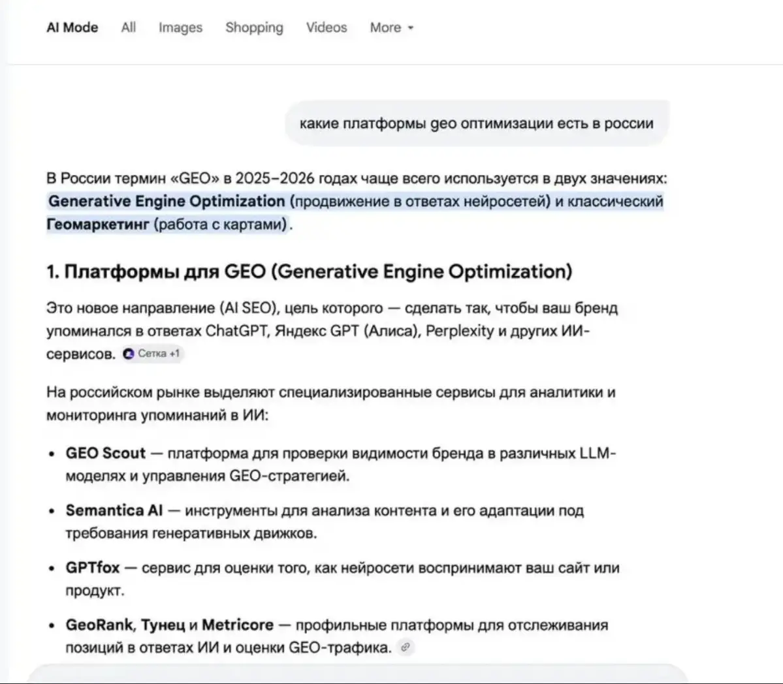Click the Semantica AI brand name

(113, 510)
